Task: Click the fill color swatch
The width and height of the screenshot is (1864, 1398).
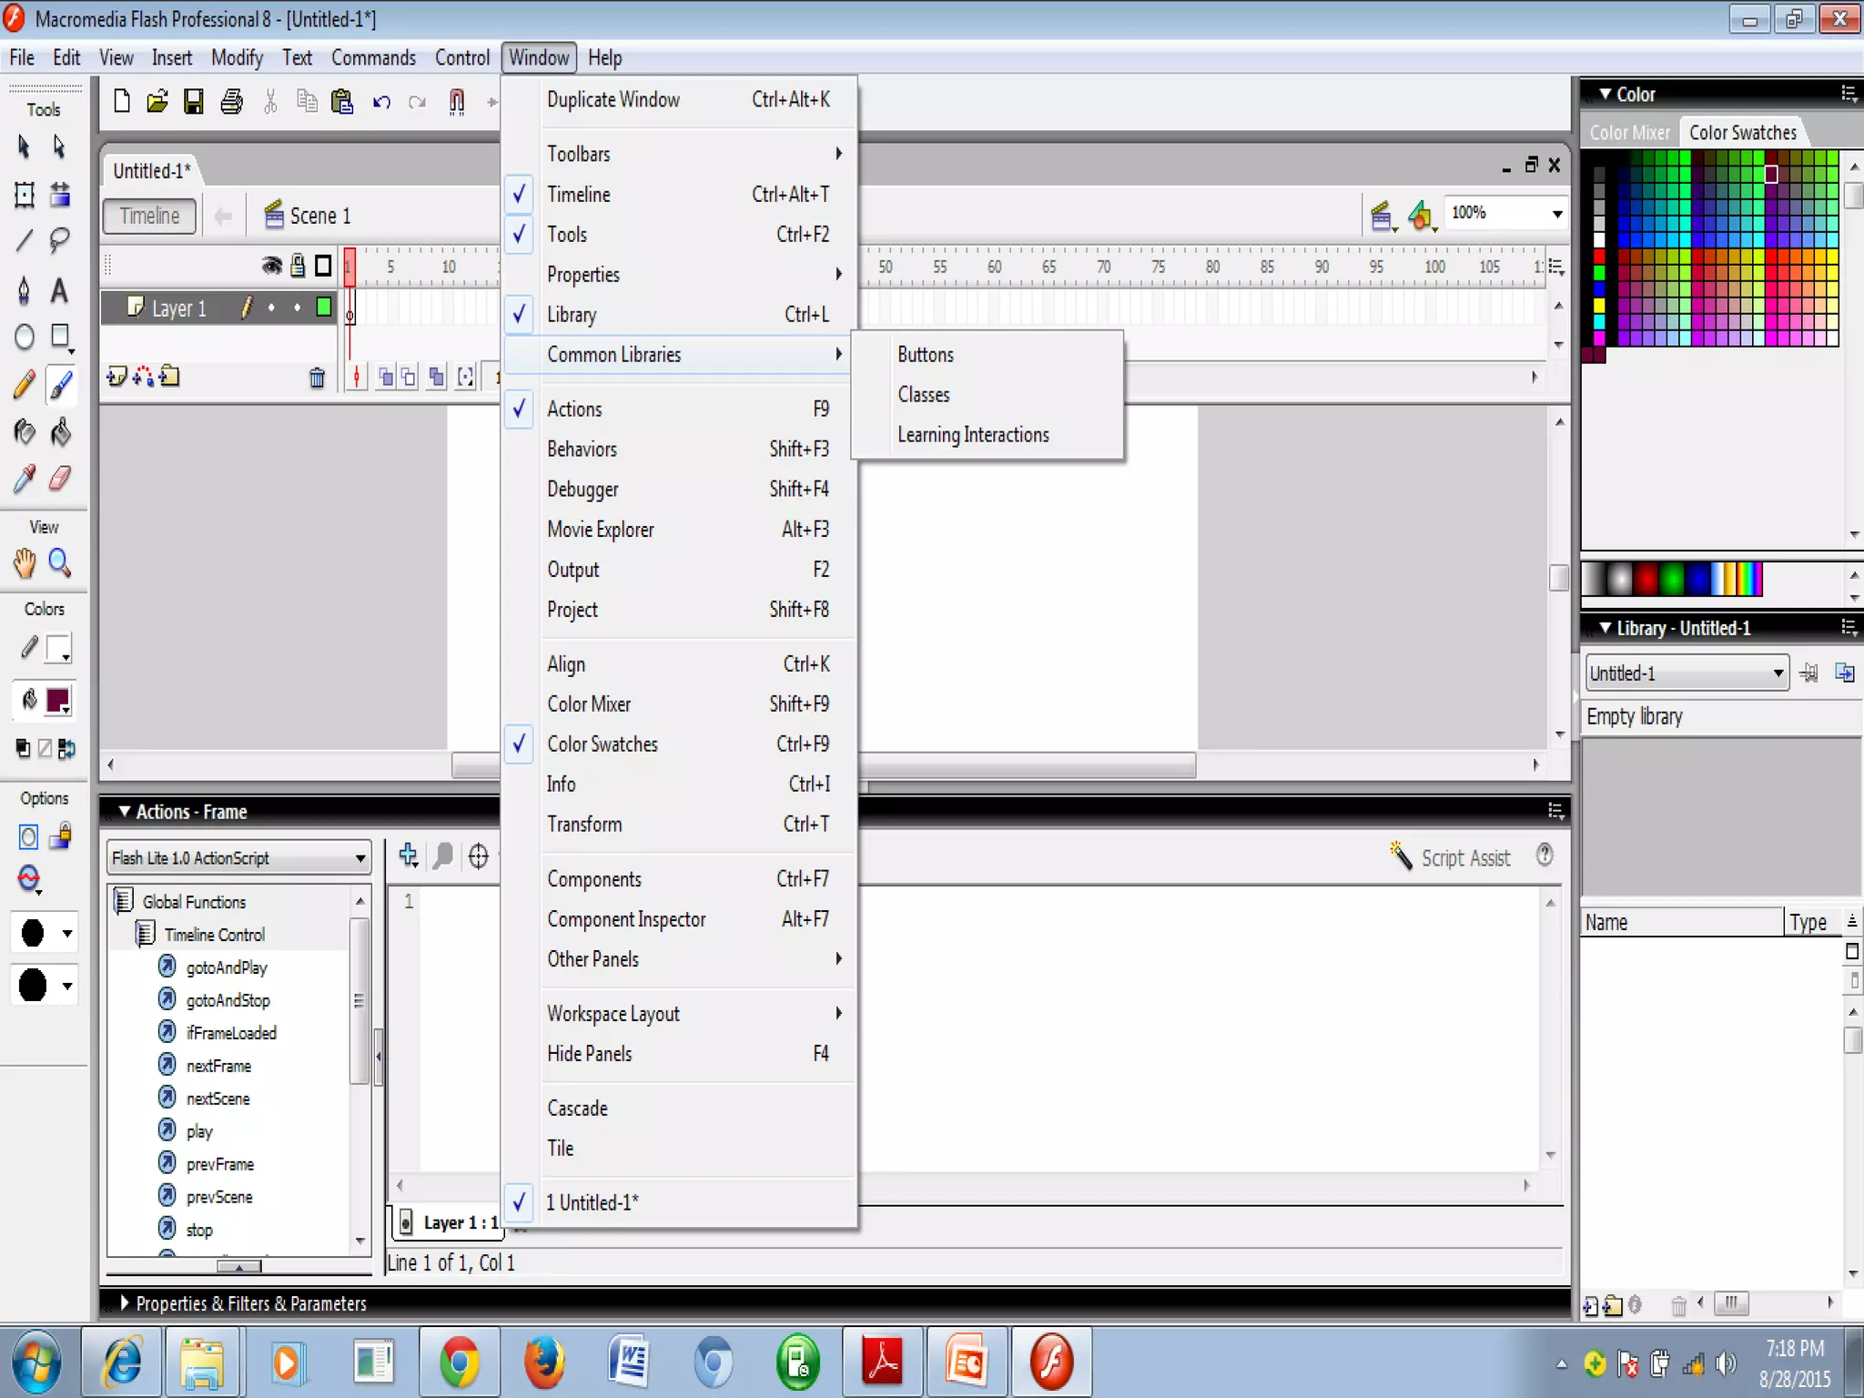Action: pos(57,700)
